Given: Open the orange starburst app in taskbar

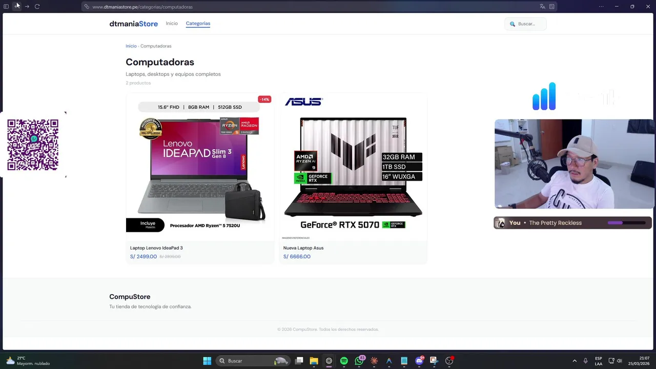Looking at the screenshot, I should (374, 361).
